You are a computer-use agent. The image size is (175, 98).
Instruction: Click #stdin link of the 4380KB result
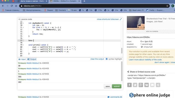29,63
